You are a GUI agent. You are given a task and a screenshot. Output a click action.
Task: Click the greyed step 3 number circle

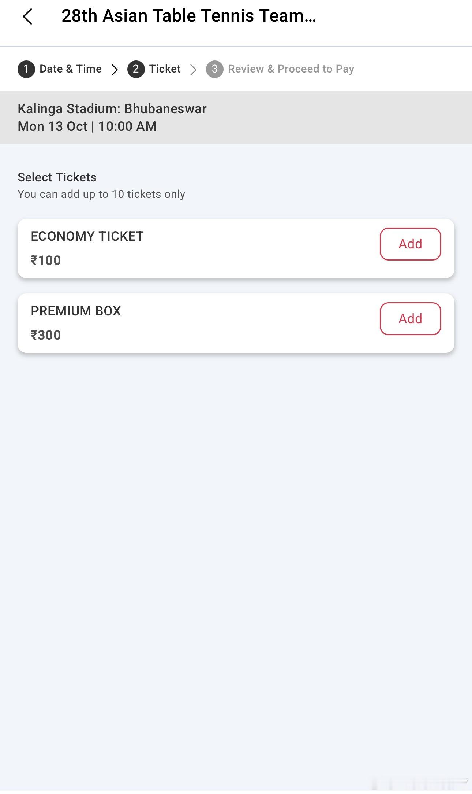tap(214, 69)
